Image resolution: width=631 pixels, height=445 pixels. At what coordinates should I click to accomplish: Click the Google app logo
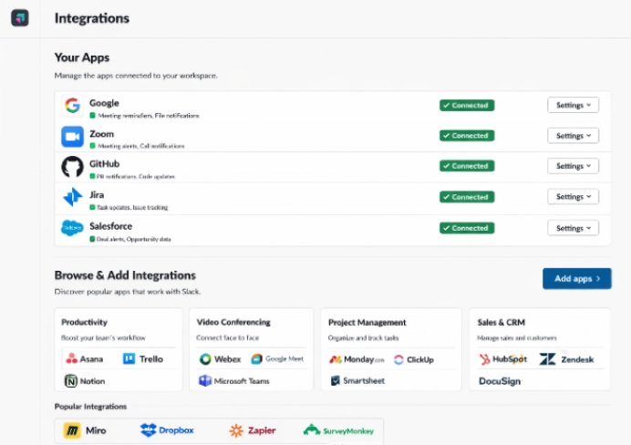pos(72,106)
